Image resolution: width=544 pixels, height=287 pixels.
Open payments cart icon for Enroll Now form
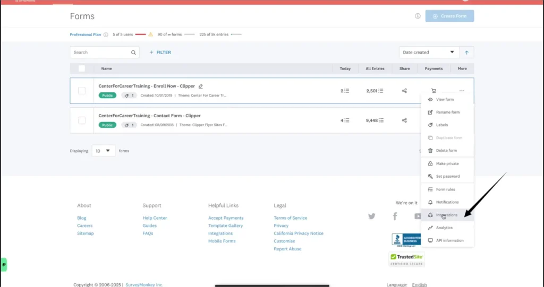pos(433,91)
